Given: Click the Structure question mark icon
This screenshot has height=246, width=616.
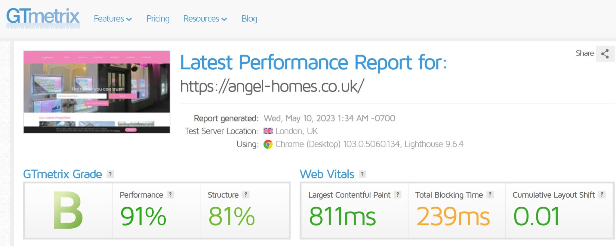Looking at the screenshot, I should click(246, 195).
